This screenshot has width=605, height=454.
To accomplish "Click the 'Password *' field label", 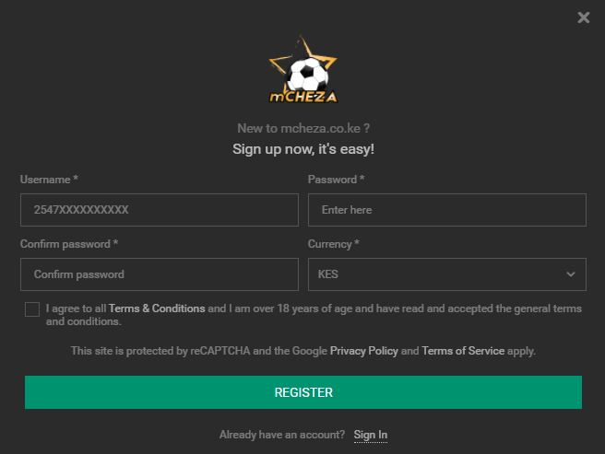I will point(336,180).
